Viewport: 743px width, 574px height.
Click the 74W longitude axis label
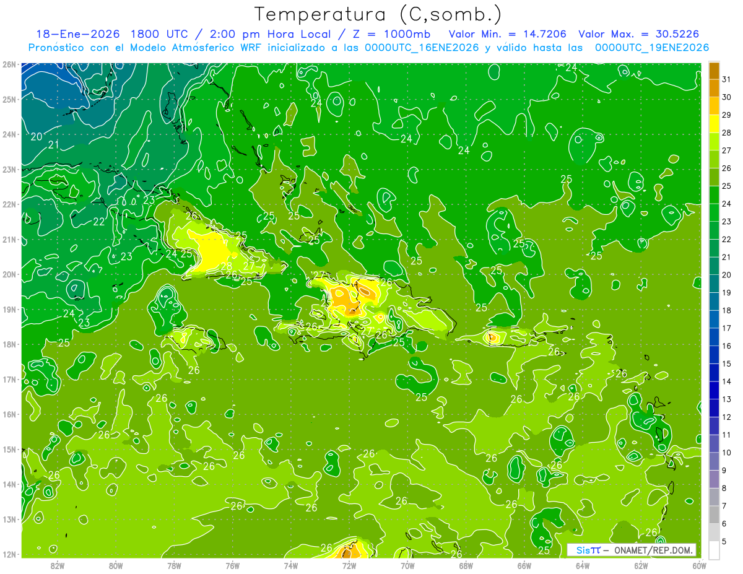click(x=290, y=565)
